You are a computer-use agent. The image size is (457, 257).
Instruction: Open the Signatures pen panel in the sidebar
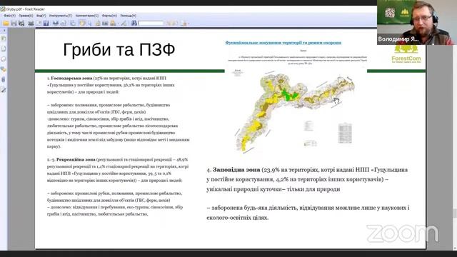[3, 90]
